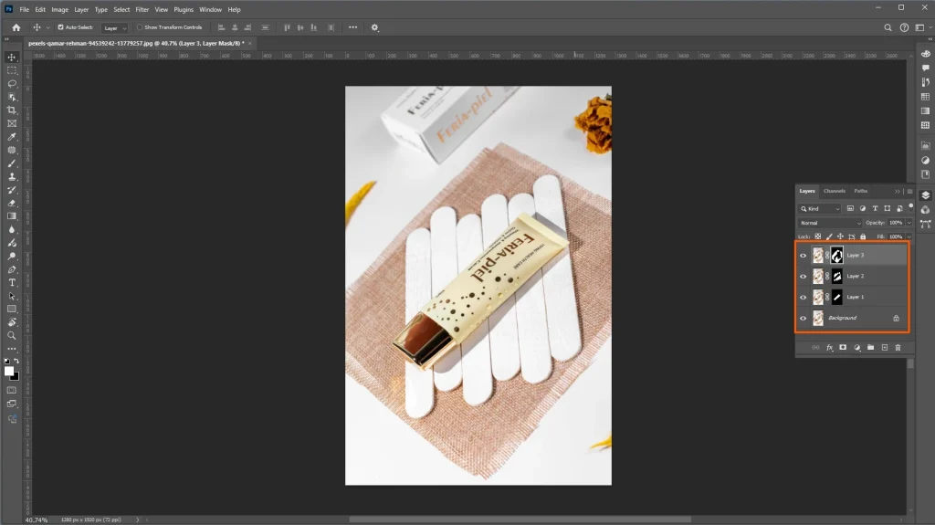The image size is (935, 525).
Task: Open the settings gear in options bar
Action: [374, 27]
